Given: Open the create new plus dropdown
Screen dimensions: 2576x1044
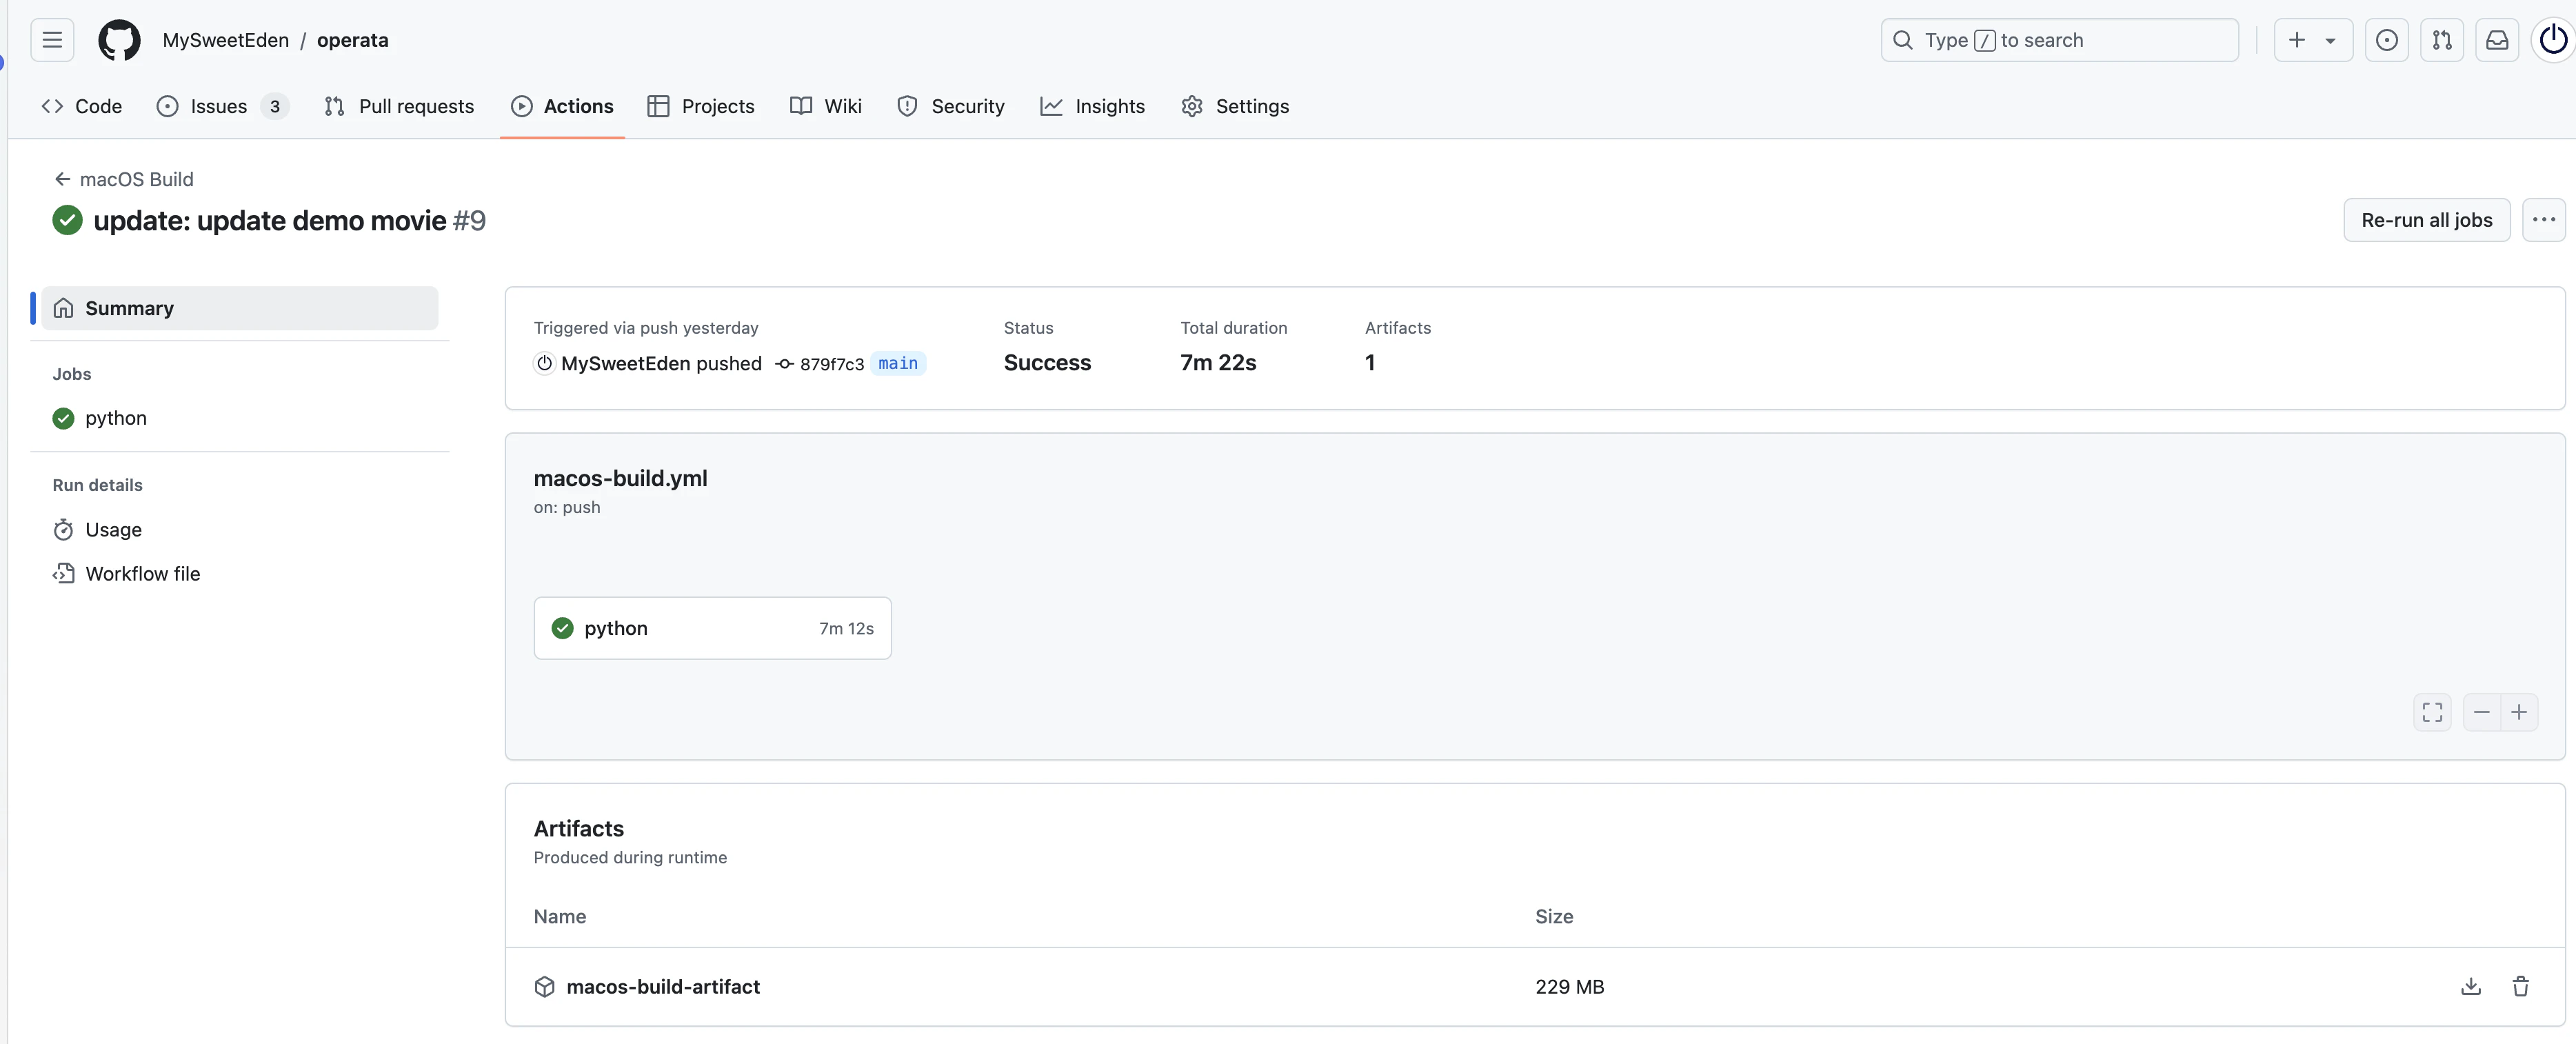Looking at the screenshot, I should tap(2312, 40).
